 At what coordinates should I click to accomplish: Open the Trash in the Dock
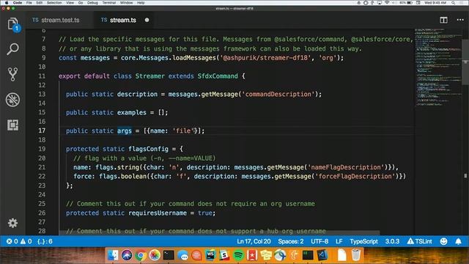pos(356,255)
